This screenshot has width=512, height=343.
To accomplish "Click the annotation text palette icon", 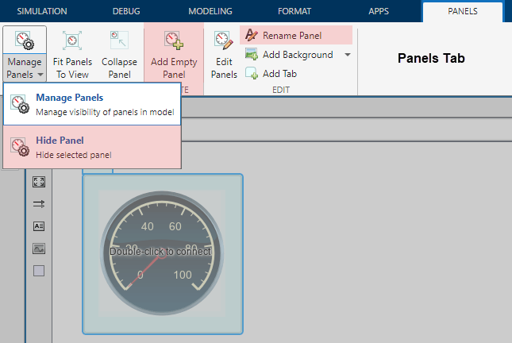I will (39, 226).
